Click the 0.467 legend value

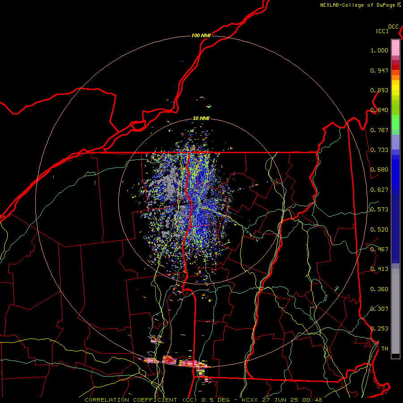click(379, 249)
